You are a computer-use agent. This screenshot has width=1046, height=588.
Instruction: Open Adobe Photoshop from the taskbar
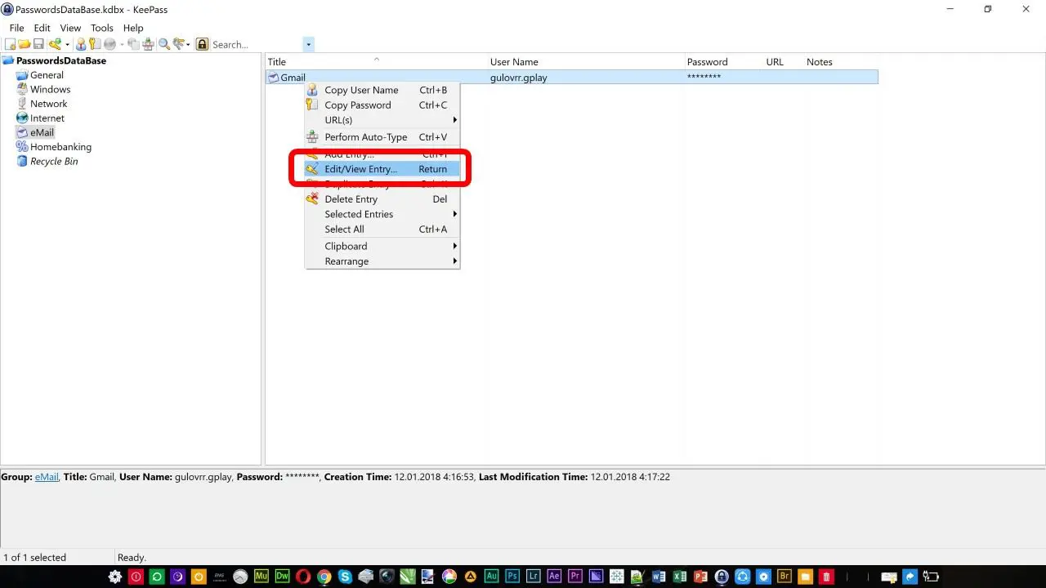click(x=512, y=576)
